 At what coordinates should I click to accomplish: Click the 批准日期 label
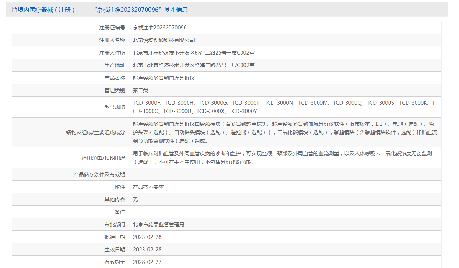coord(115,237)
